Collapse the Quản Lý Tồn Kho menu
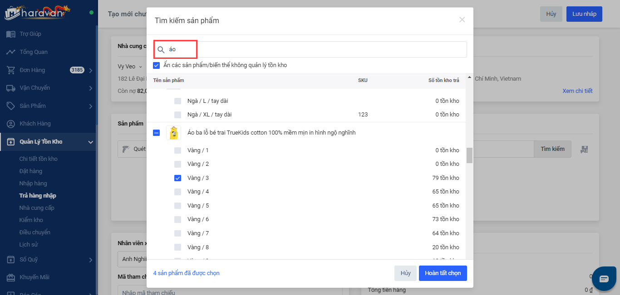 [90, 142]
